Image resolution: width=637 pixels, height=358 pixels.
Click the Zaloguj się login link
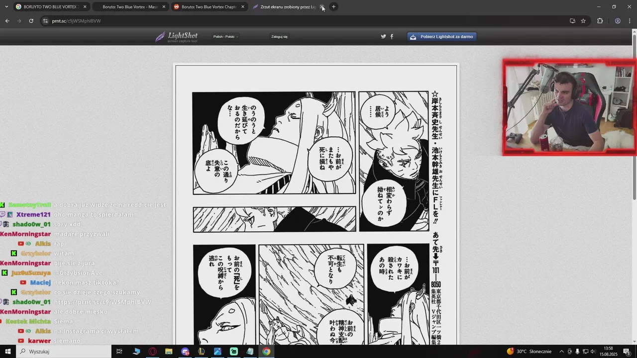(279, 36)
